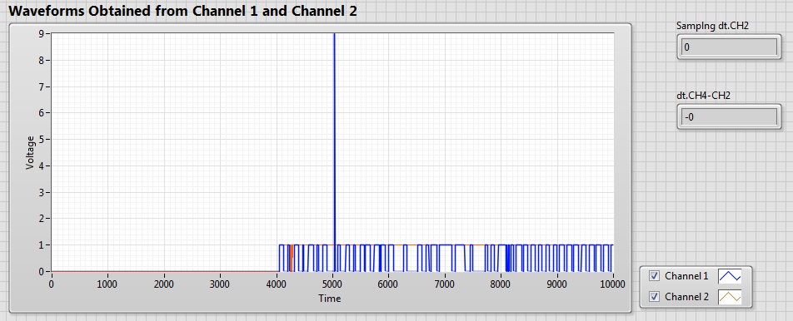Uncheck the Channel 1 visibility checkbox
This screenshot has width=793, height=321.
tap(655, 275)
